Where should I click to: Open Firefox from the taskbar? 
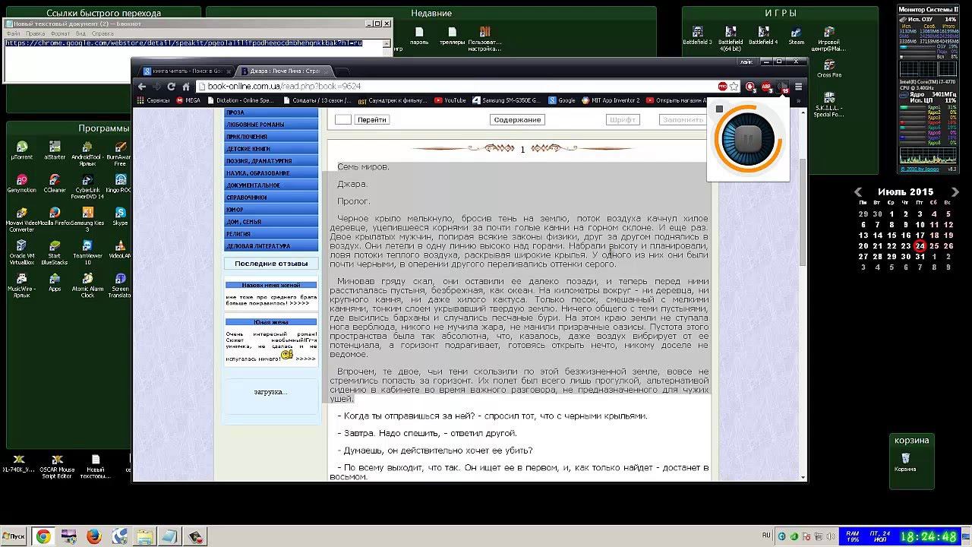tap(94, 536)
